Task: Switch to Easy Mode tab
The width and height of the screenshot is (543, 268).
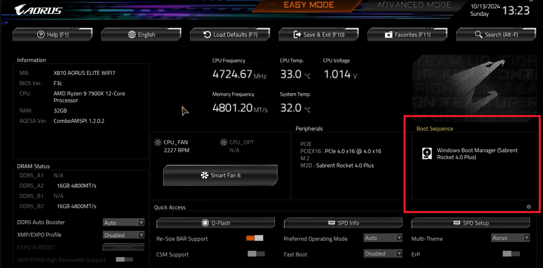Action: (308, 5)
